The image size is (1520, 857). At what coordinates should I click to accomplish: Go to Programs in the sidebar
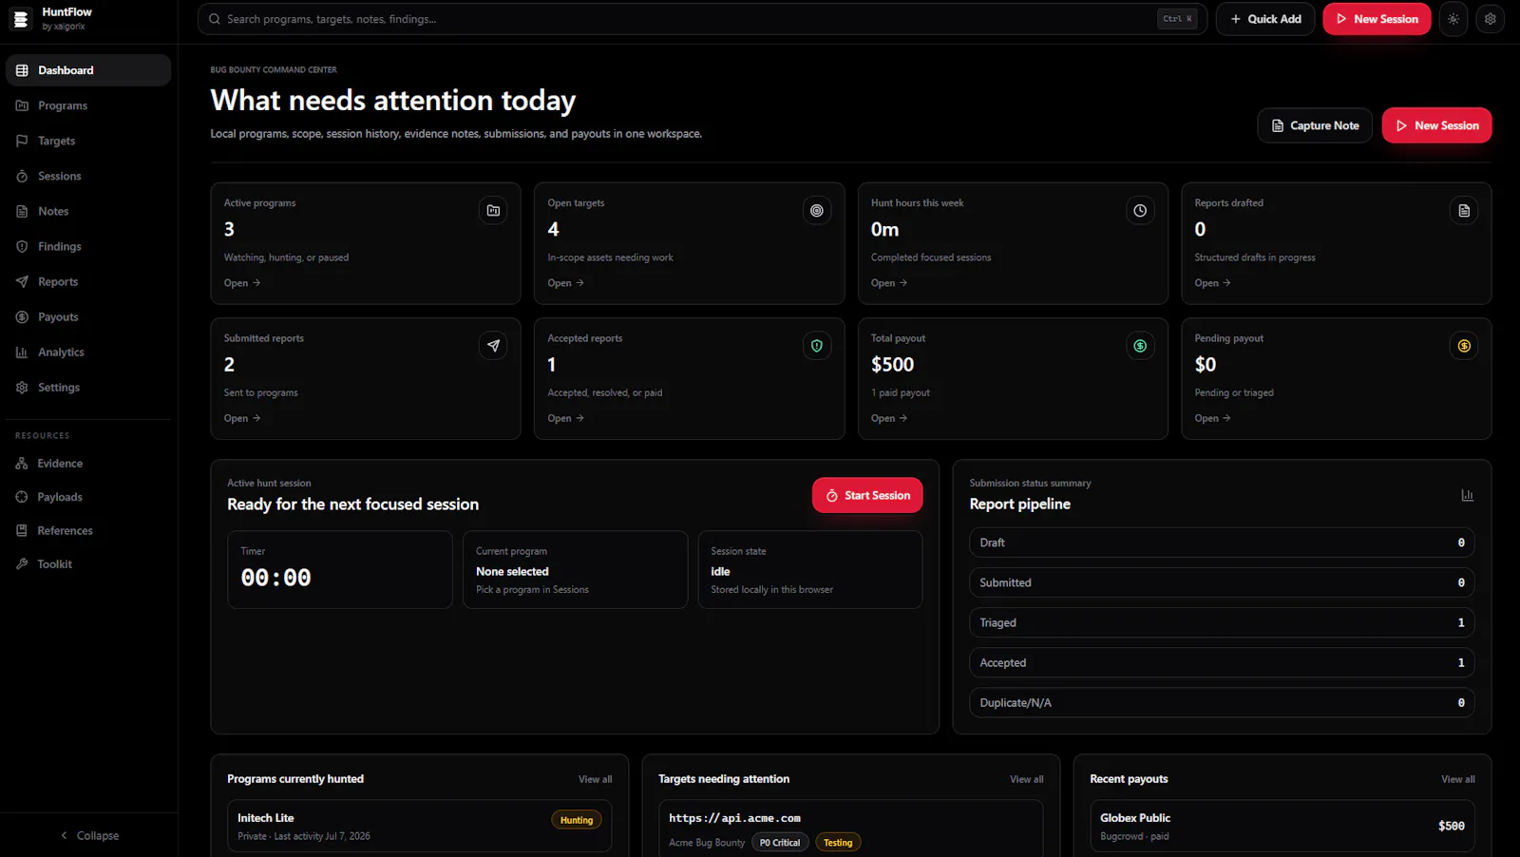tap(88, 105)
